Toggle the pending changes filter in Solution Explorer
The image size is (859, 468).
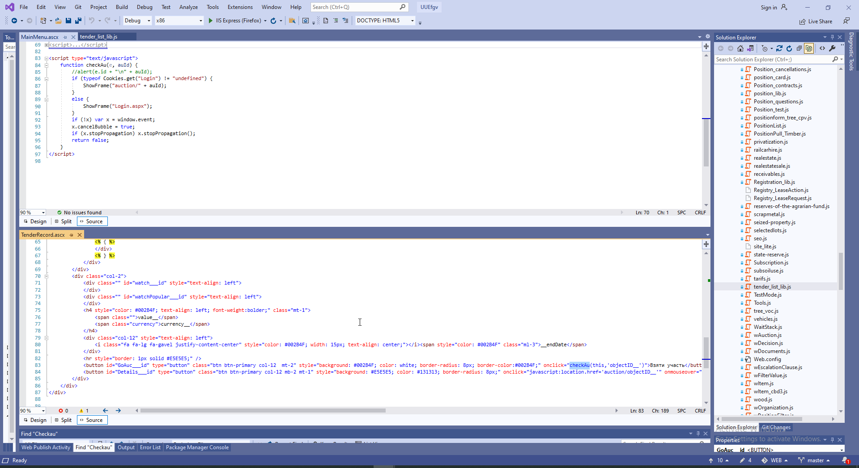(765, 48)
